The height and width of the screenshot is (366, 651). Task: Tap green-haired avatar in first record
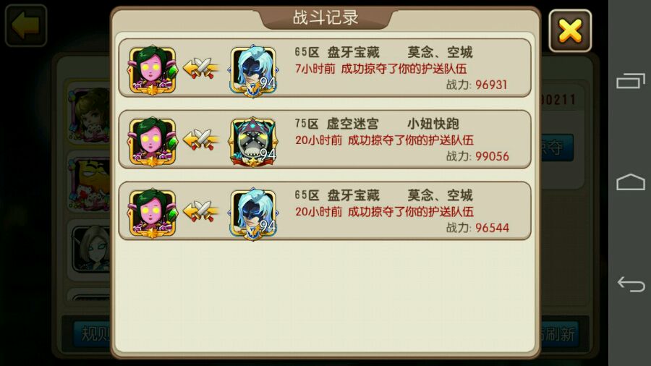click(x=153, y=70)
